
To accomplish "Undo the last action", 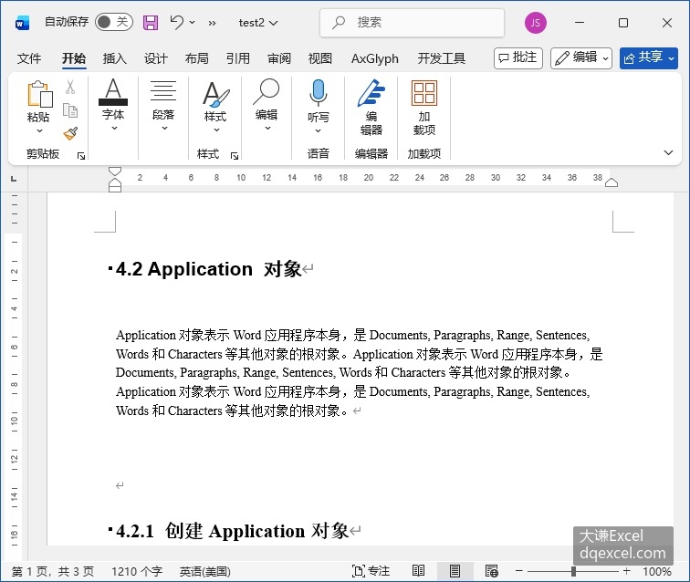I will 176,22.
